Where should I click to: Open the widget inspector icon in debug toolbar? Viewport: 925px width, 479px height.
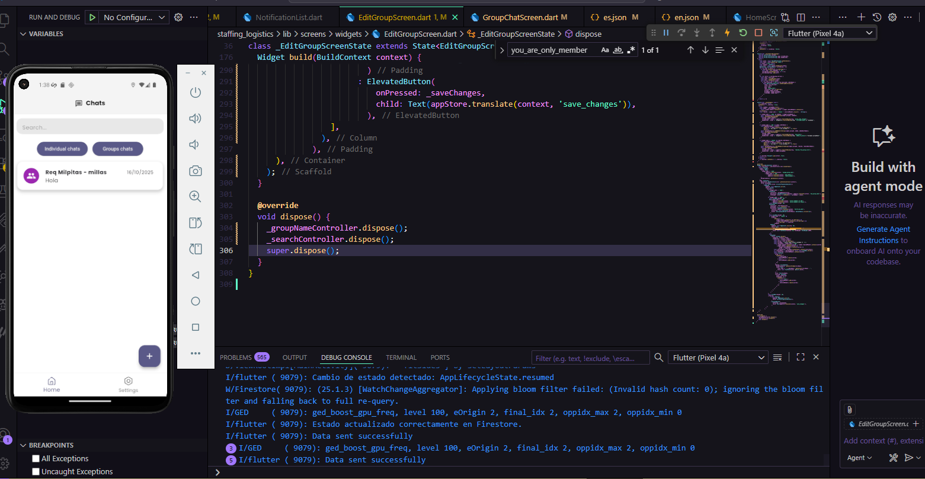773,33
